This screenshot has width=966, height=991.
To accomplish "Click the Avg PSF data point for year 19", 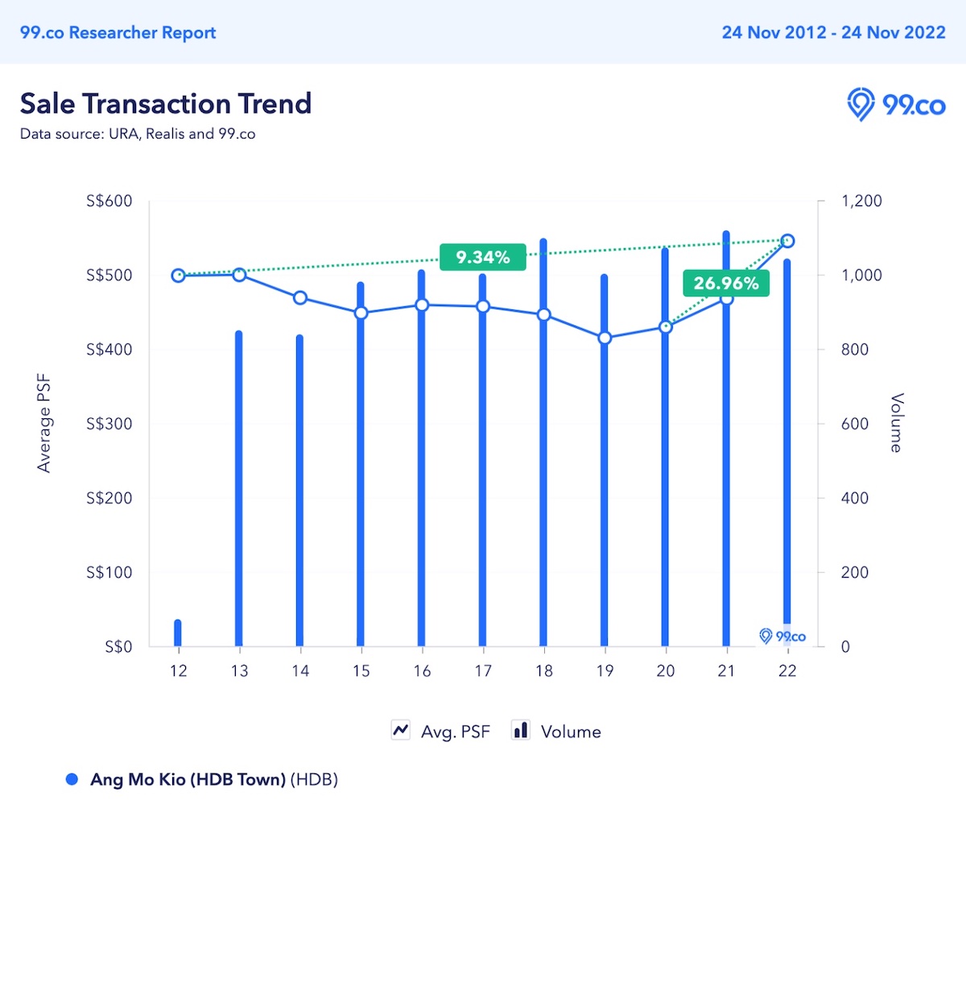I will pyautogui.click(x=605, y=338).
